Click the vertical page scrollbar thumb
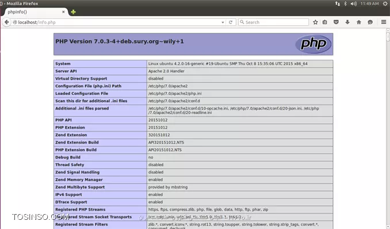 388,36
